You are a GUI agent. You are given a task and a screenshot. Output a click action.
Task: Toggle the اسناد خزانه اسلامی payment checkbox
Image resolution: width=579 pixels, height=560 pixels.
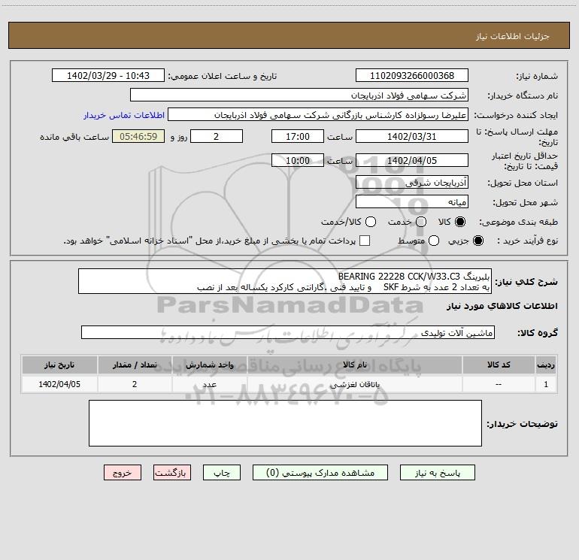pyautogui.click(x=365, y=241)
